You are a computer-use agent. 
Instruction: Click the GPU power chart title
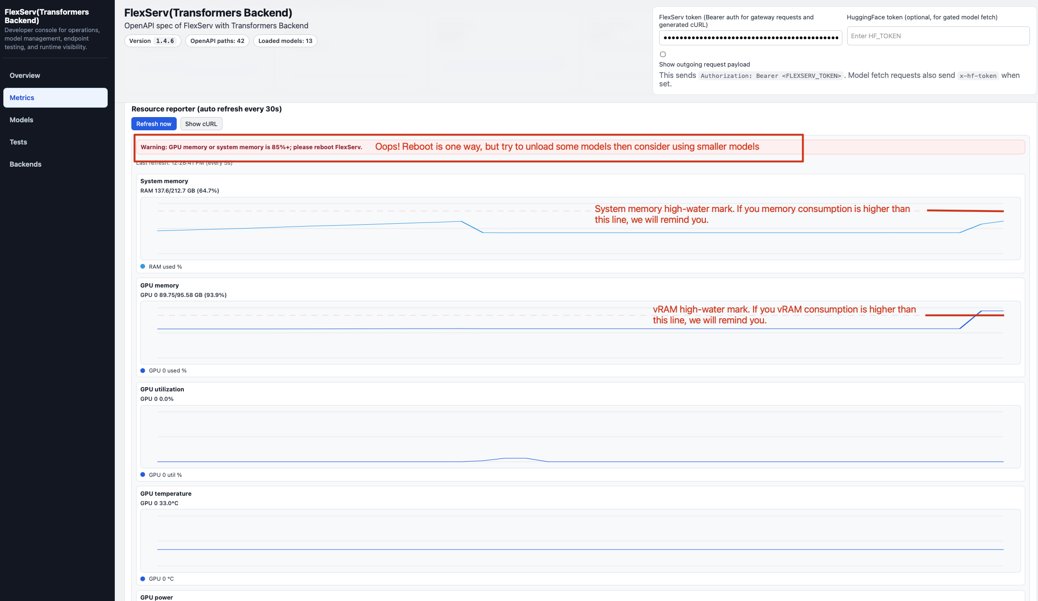156,598
